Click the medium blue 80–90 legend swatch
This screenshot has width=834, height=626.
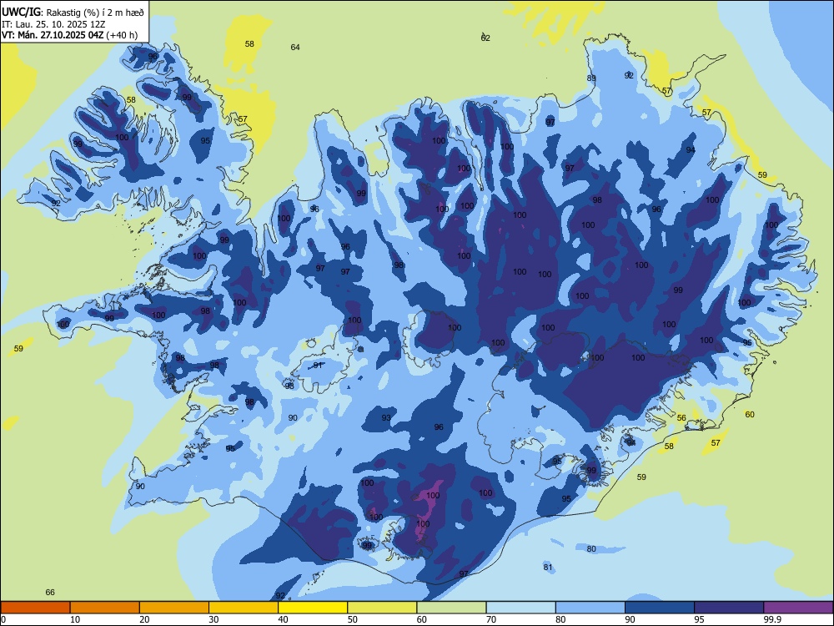click(x=590, y=608)
